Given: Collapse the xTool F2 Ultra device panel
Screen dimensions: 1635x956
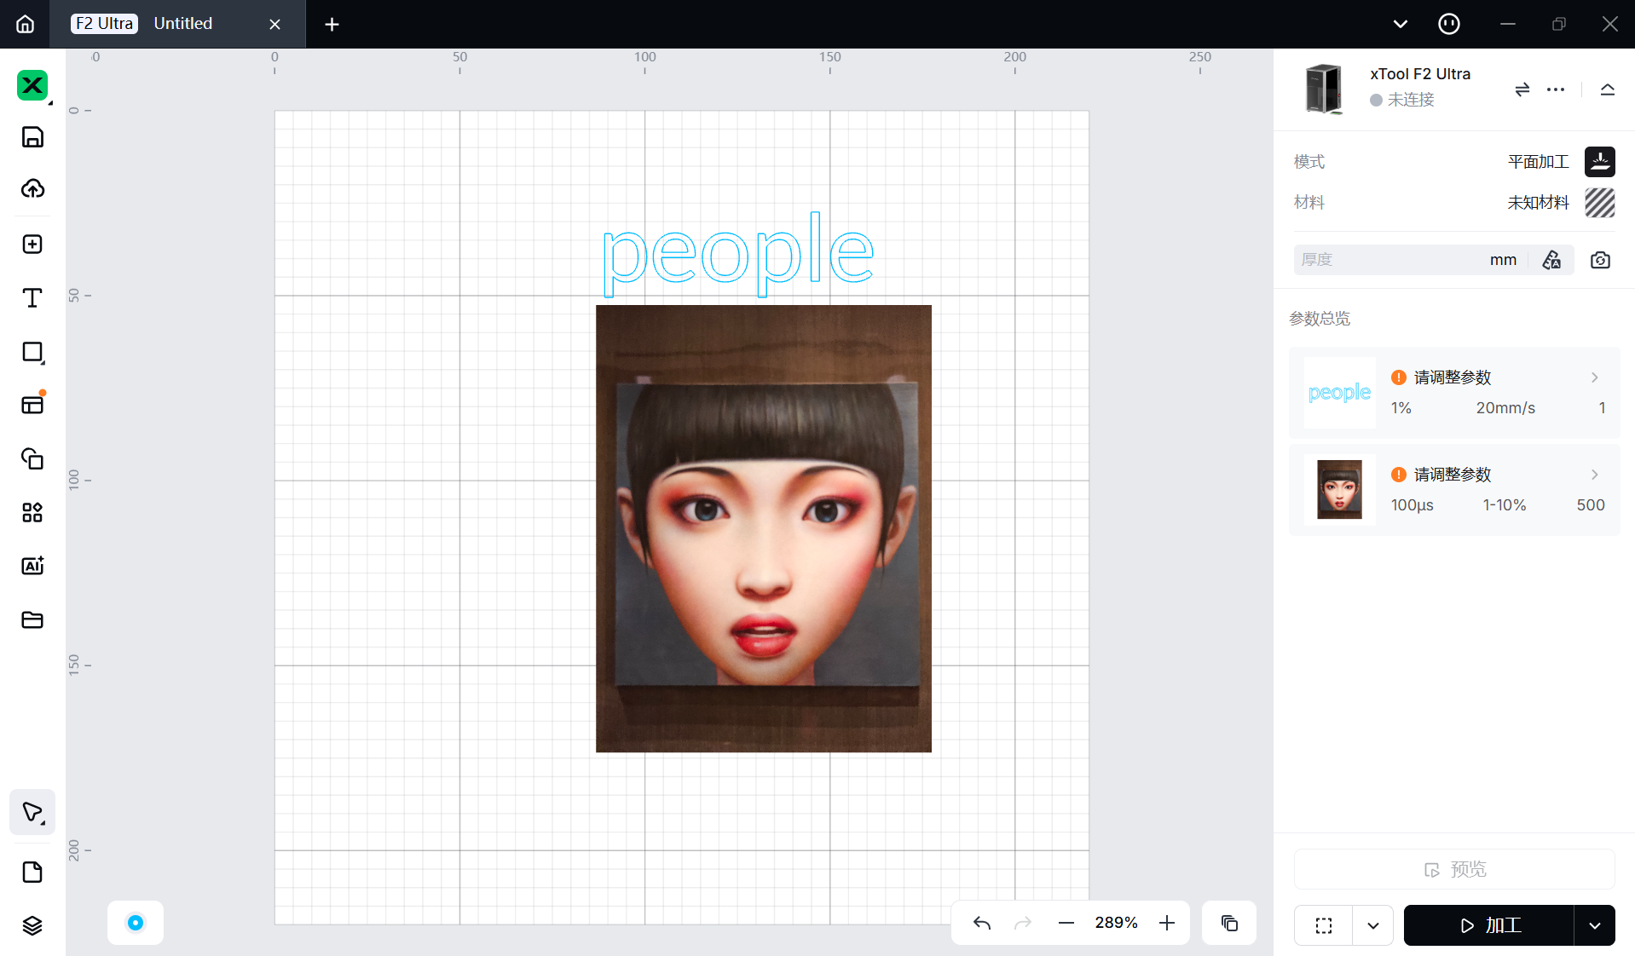Looking at the screenshot, I should pos(1607,89).
